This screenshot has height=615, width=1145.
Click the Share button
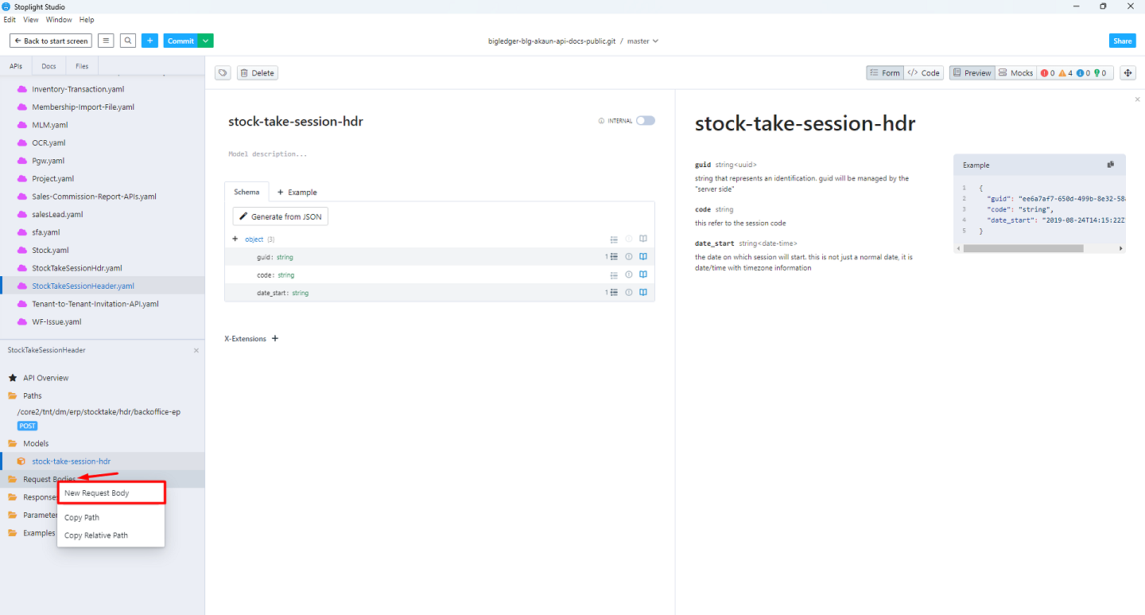1122,41
